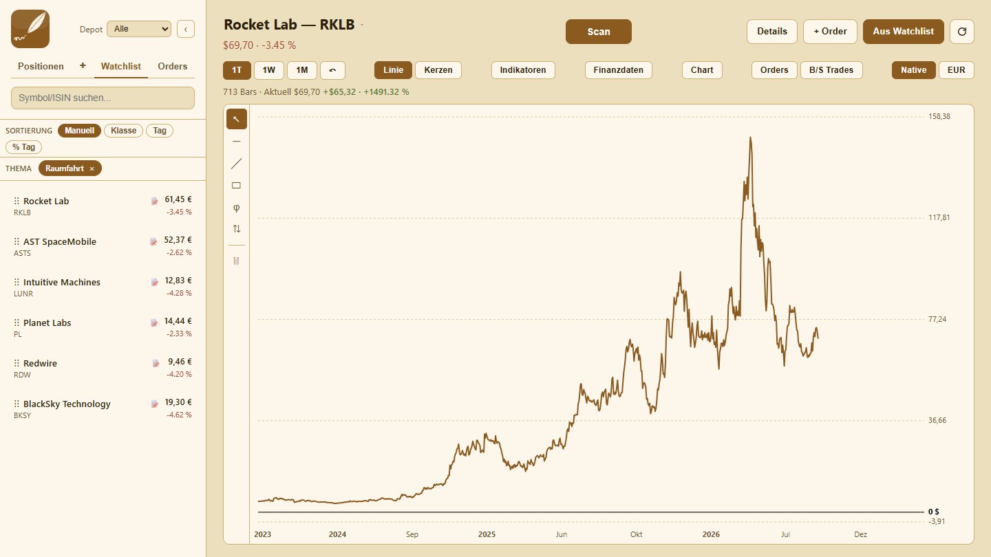Image resolution: width=991 pixels, height=557 pixels.
Task: Remove the Raumfahrt theme filter
Action: pos(92,168)
